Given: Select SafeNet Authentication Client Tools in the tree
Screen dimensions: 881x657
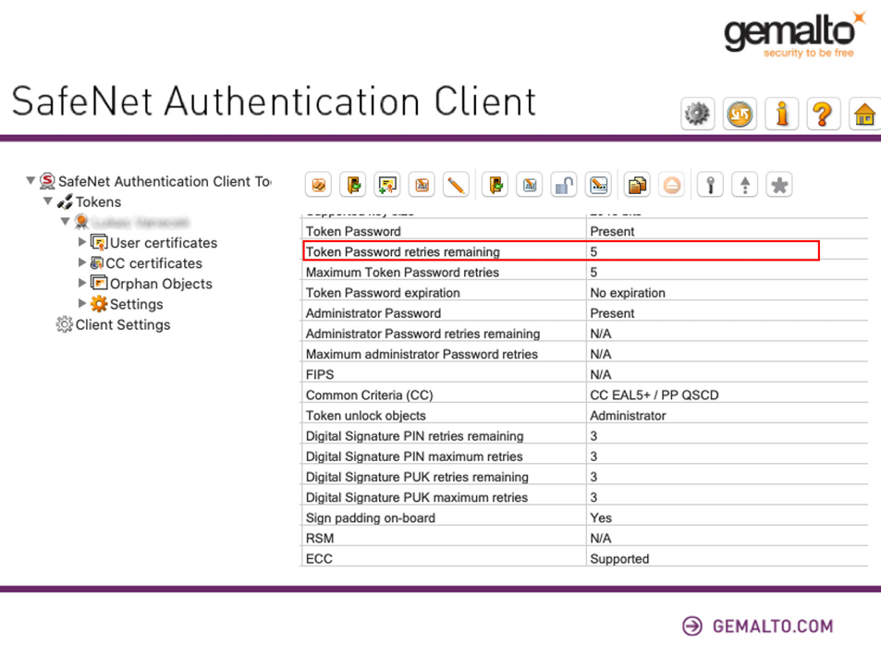Looking at the screenshot, I should point(155,181).
